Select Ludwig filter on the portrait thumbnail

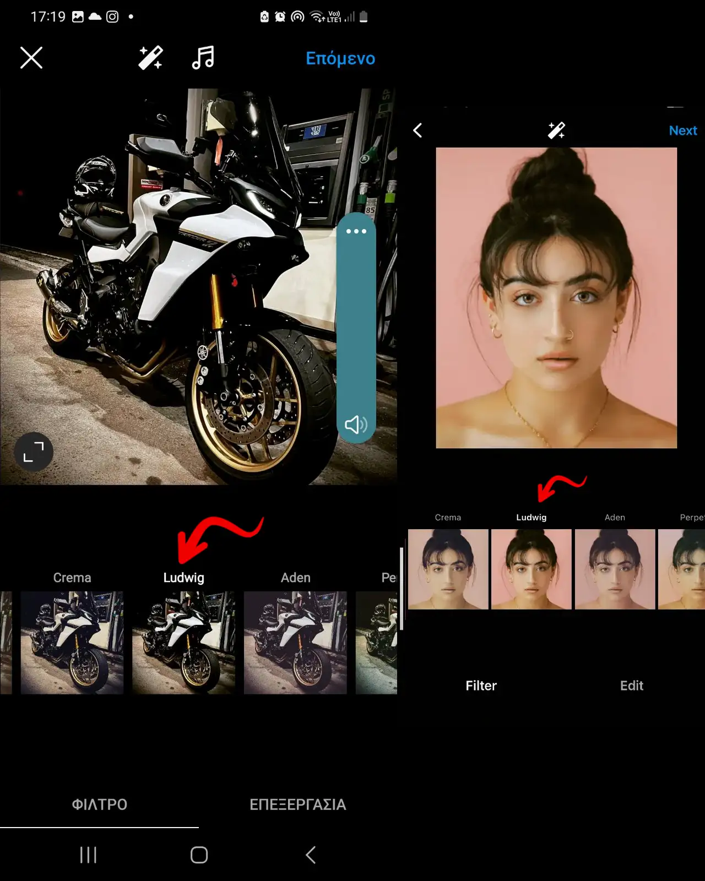point(531,569)
